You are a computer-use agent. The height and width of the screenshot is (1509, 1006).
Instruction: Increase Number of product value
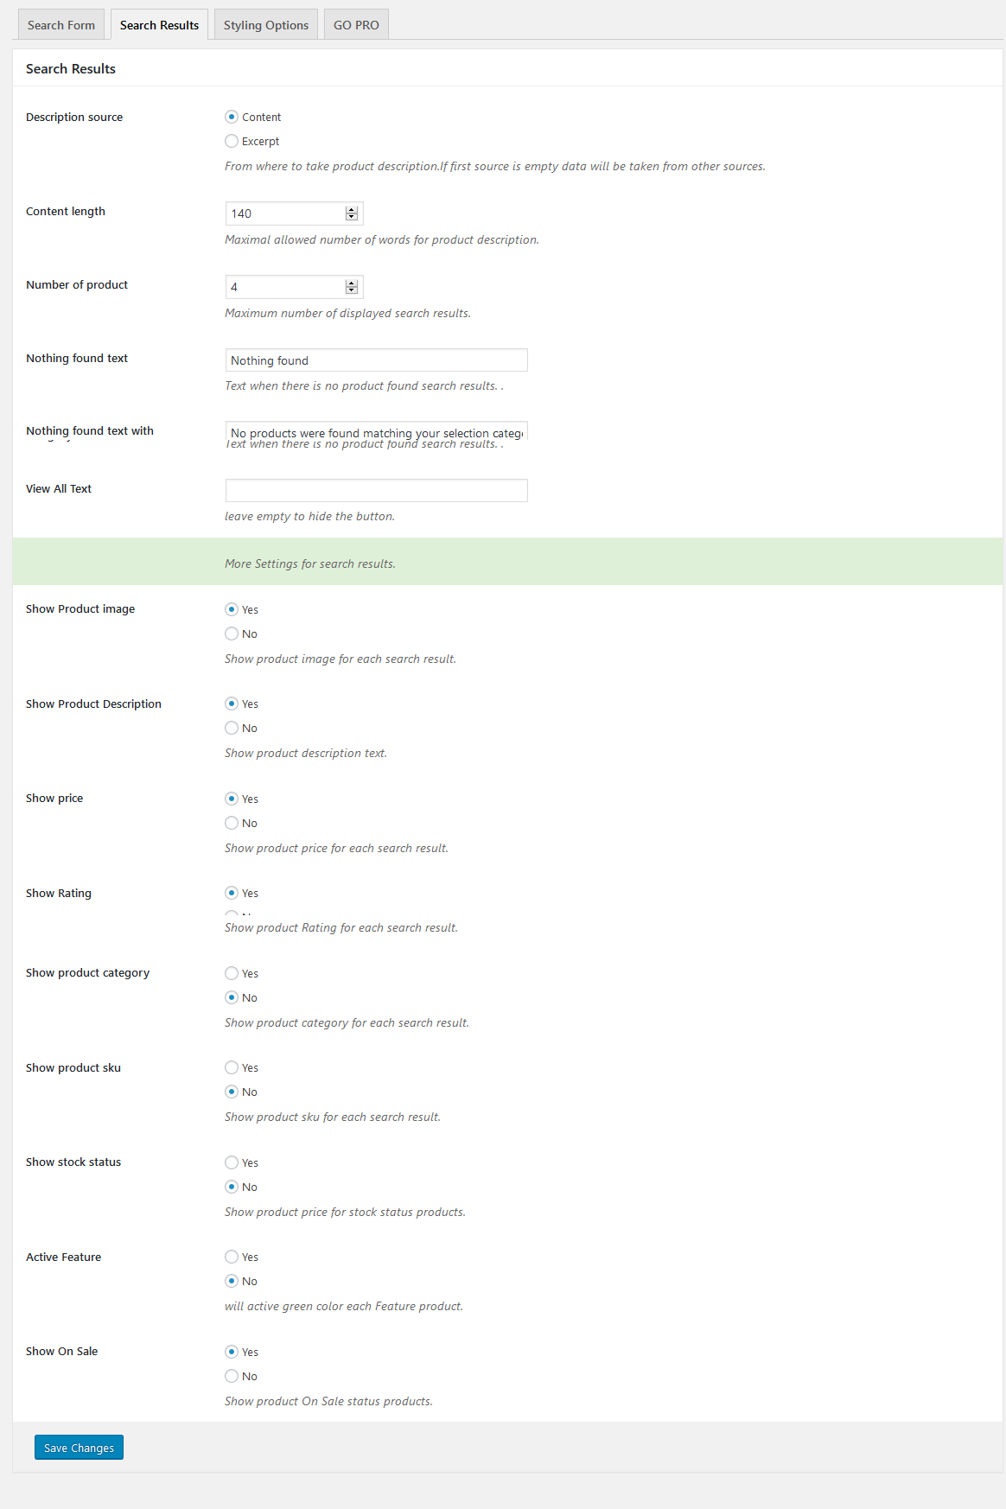point(351,283)
